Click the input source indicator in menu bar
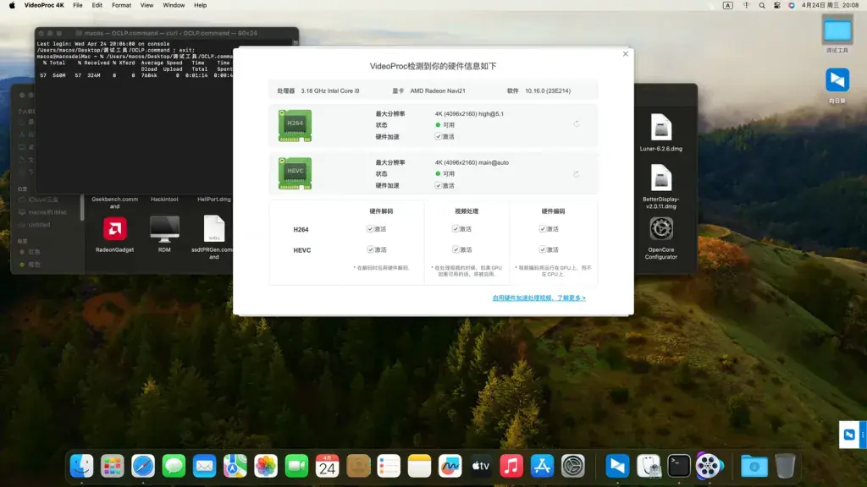 727,5
